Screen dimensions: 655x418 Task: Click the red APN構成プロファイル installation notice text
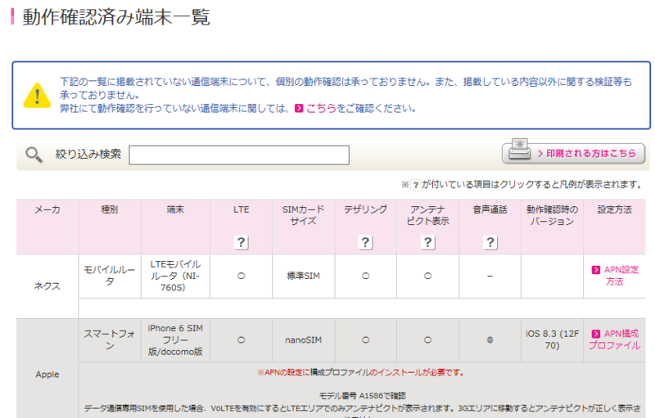pos(361,372)
